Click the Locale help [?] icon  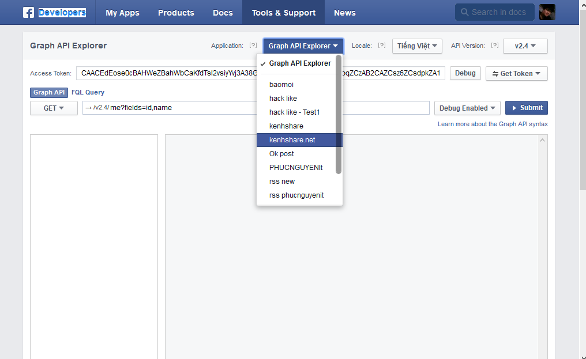pos(382,45)
